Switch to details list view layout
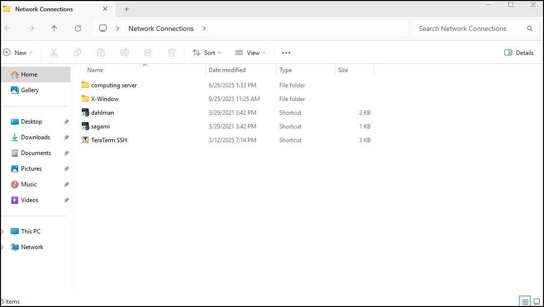This screenshot has height=307, width=544. click(x=525, y=302)
